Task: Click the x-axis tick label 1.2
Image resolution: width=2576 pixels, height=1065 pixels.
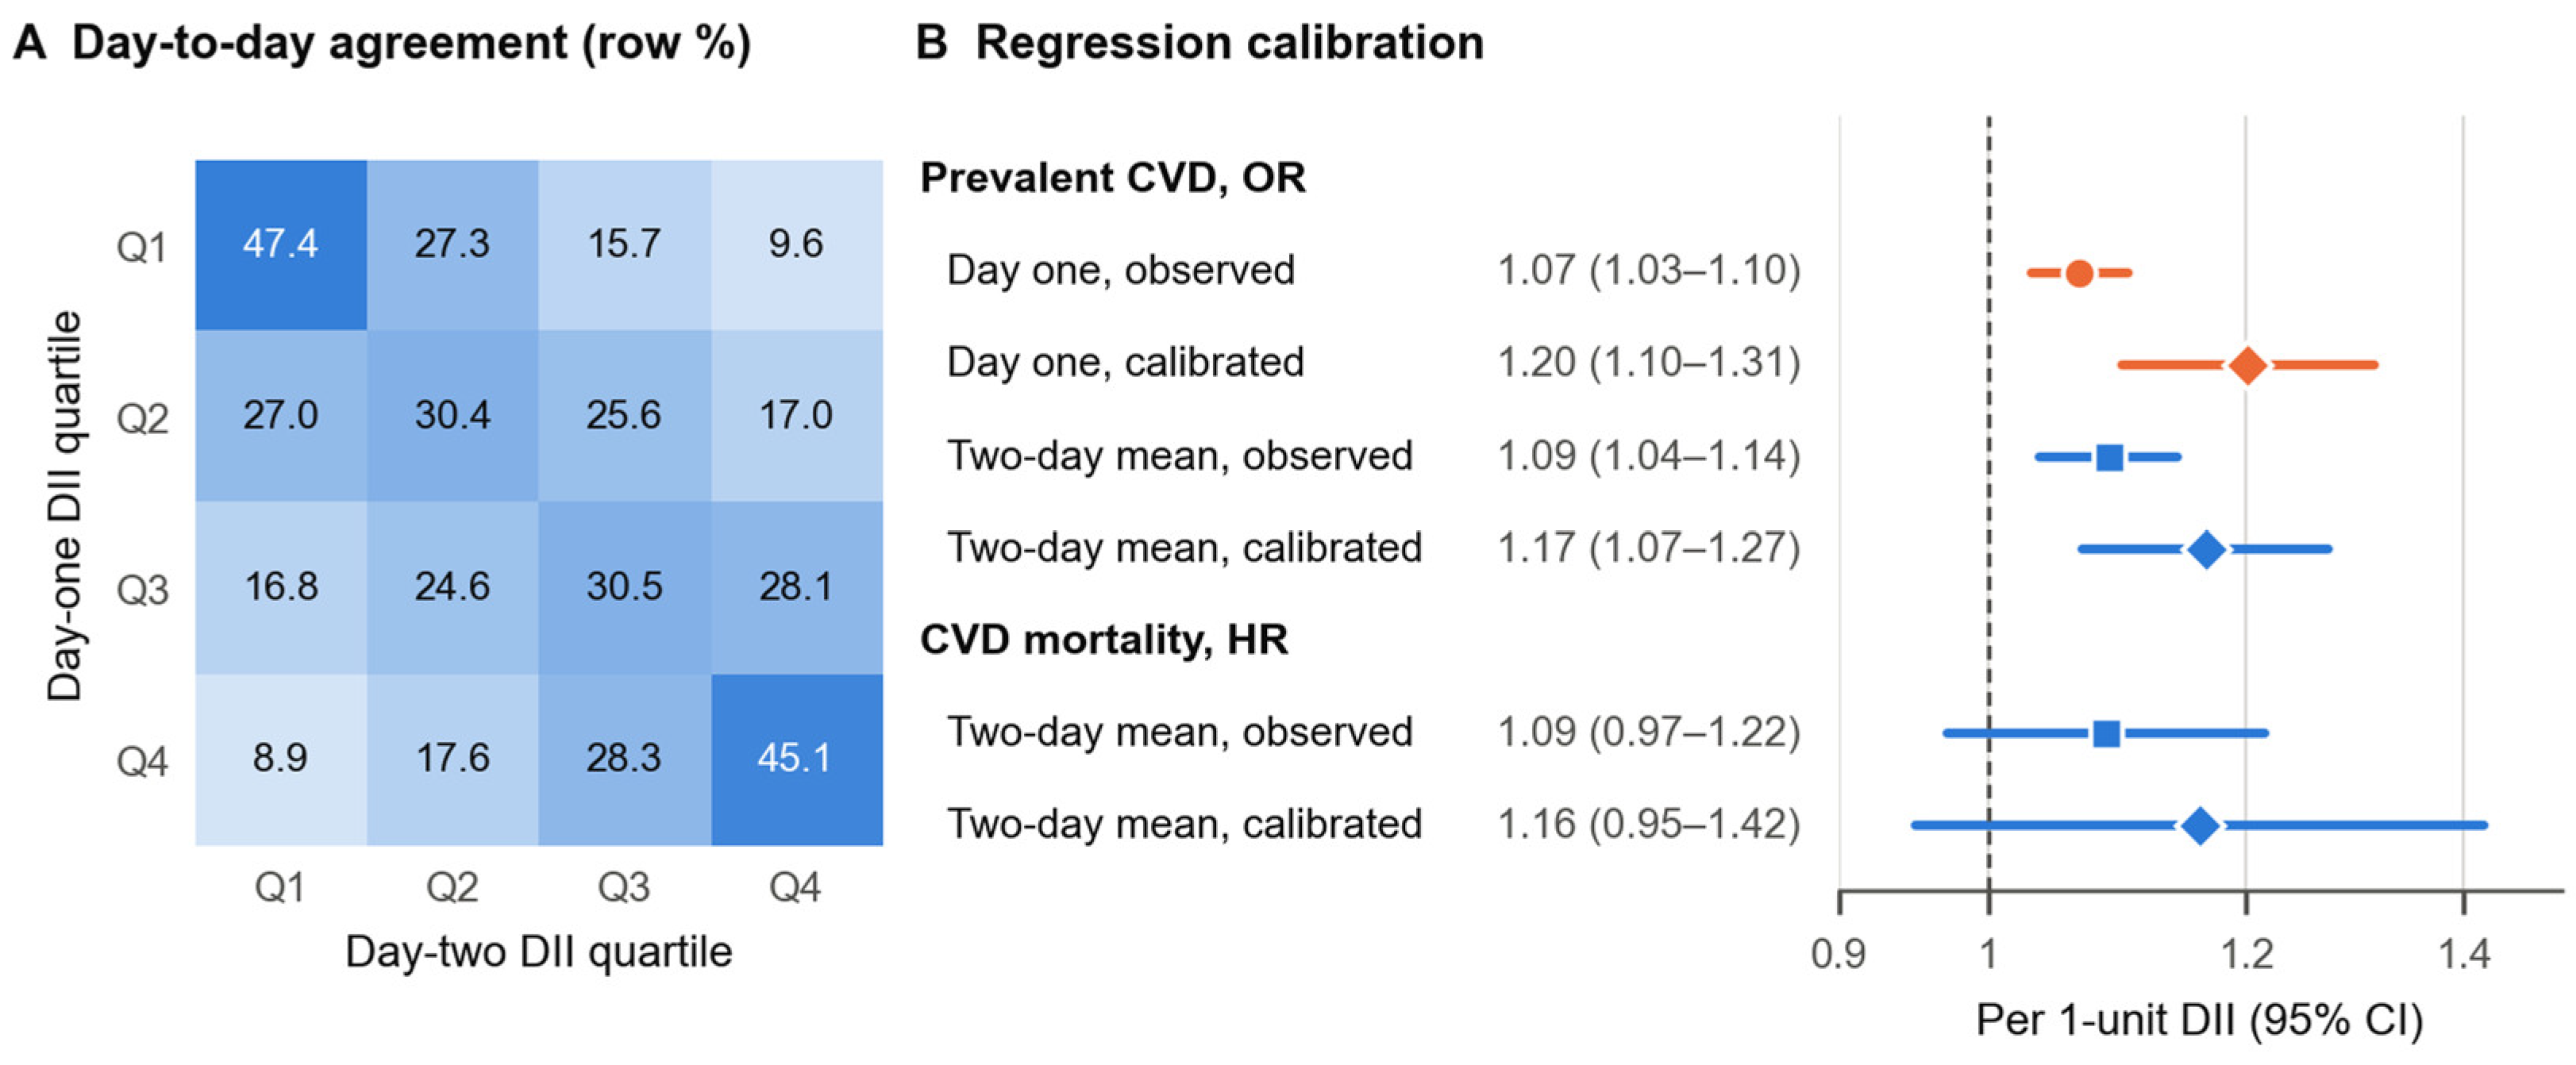Action: [x=2247, y=954]
